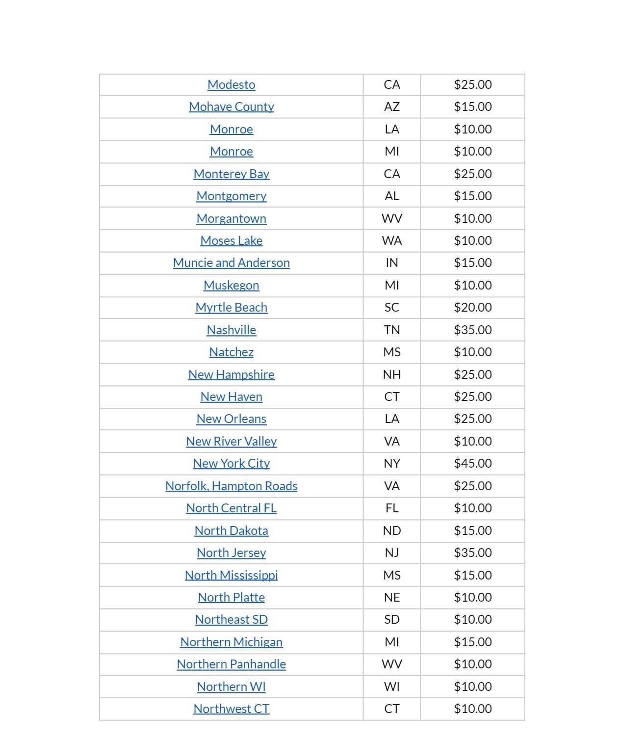This screenshot has height=740, width=620.
Task: Click the Mohave County link
Action: click(x=231, y=106)
